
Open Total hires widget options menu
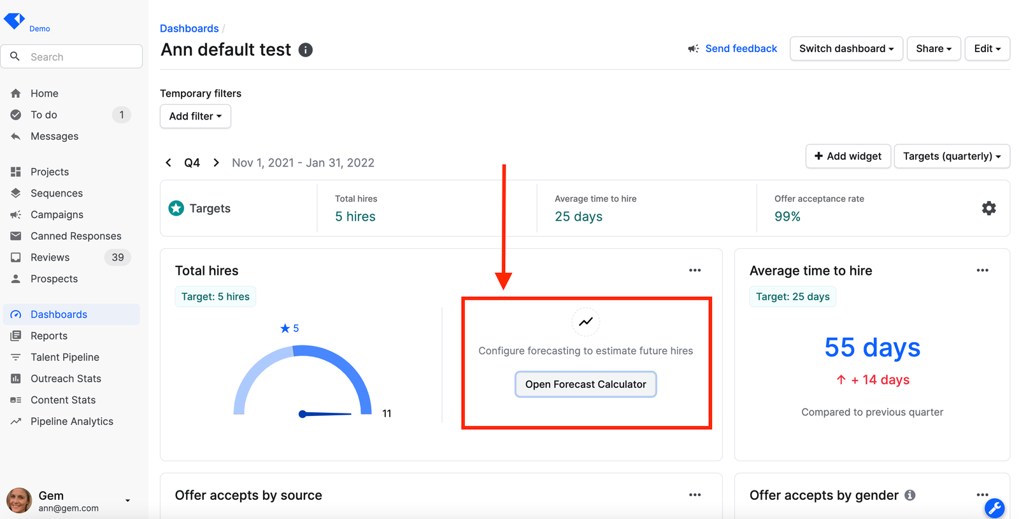click(x=695, y=270)
